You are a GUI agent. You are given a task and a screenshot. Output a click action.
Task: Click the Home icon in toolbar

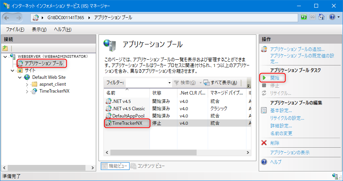coord(321,17)
